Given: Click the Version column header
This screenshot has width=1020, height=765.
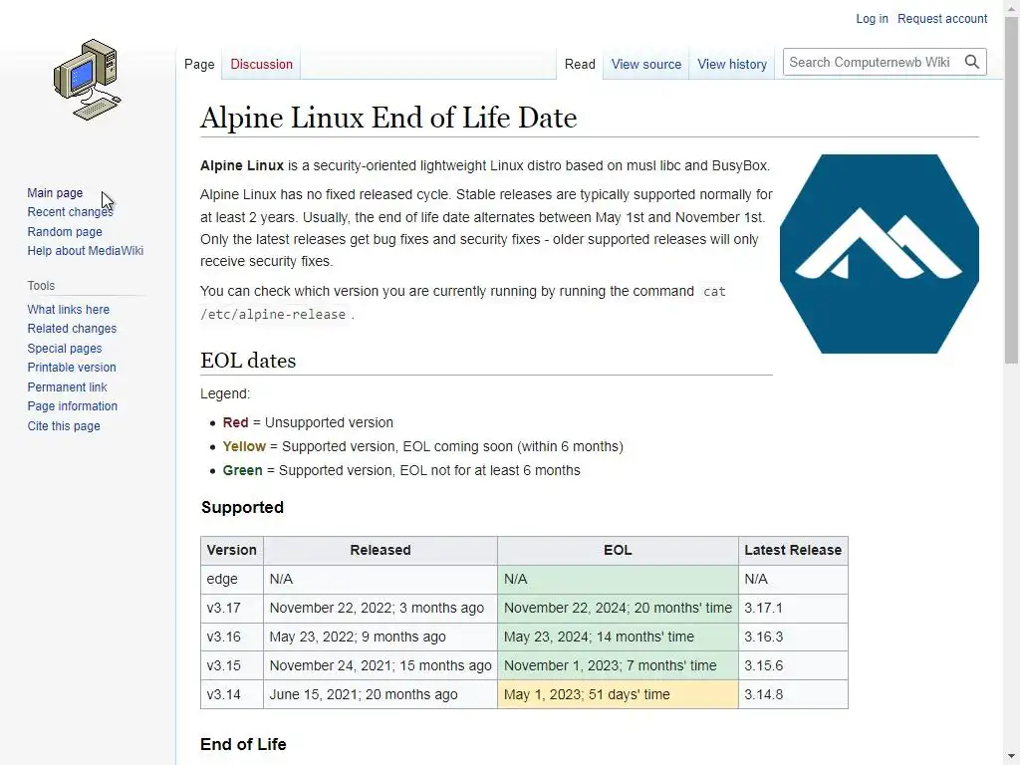Looking at the screenshot, I should pos(231,550).
